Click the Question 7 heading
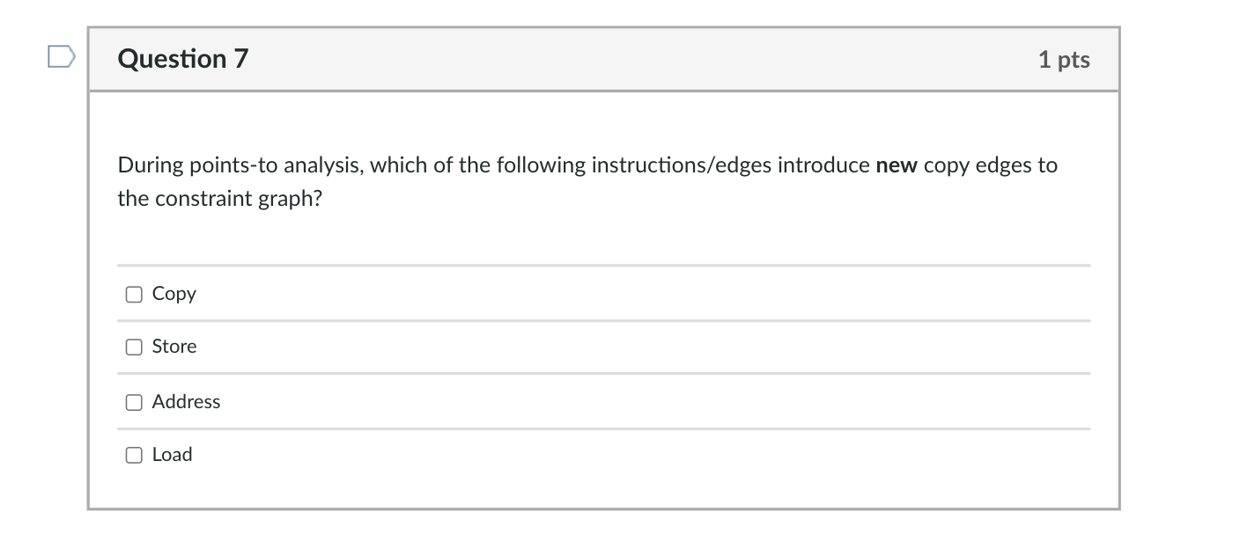The width and height of the screenshot is (1240, 556). (183, 59)
